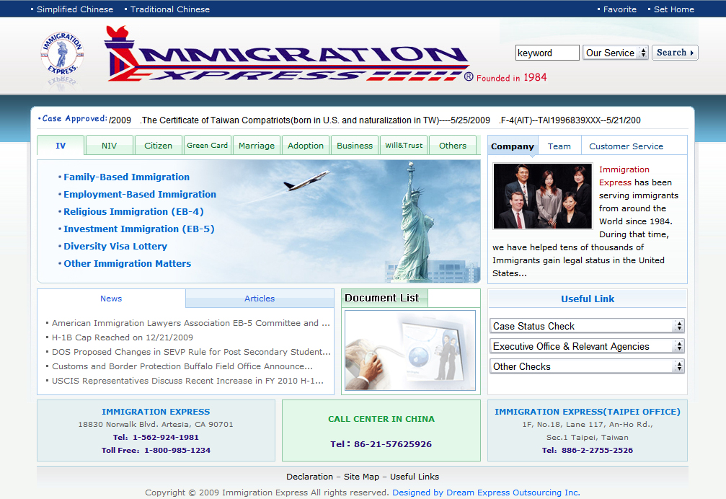The image size is (726, 499).
Task: Click the round Immigration Express seal logo
Action: pos(62,54)
